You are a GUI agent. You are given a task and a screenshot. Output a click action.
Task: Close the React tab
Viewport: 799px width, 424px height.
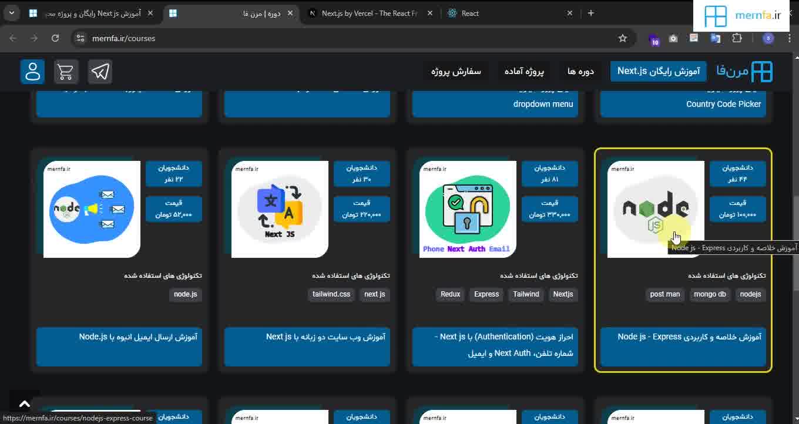pyautogui.click(x=570, y=13)
